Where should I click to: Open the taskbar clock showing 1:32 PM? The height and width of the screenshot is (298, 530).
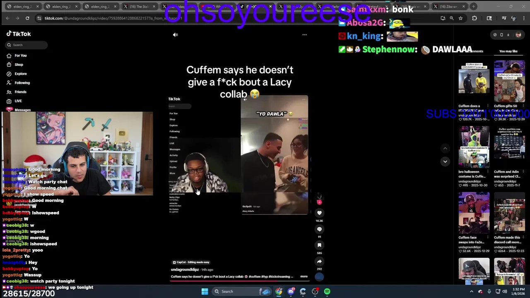pos(518,291)
